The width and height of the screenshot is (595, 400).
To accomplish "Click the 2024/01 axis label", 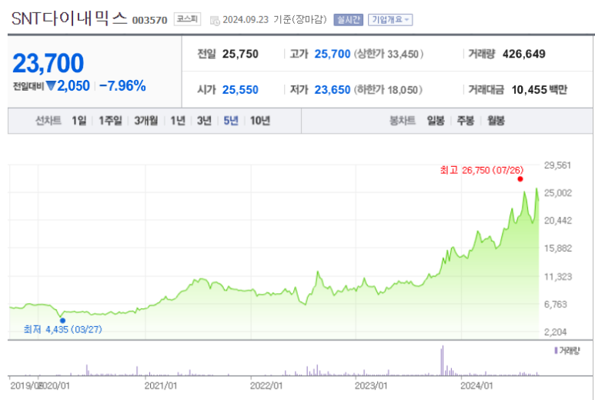I will (x=476, y=386).
